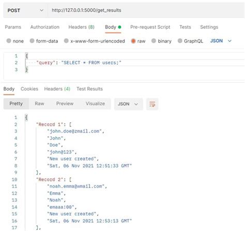Open the Params tab
The height and width of the screenshot is (231, 245).
[13, 27]
